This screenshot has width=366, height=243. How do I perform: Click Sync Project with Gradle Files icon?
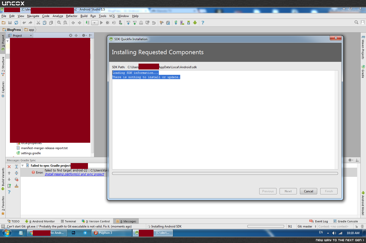[x=176, y=23]
